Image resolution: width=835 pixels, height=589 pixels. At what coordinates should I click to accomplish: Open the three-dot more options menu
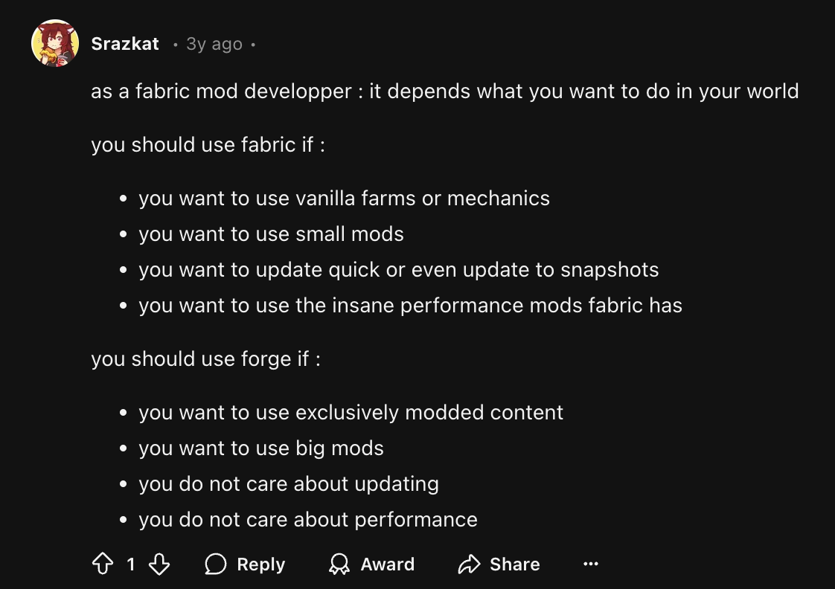(591, 564)
